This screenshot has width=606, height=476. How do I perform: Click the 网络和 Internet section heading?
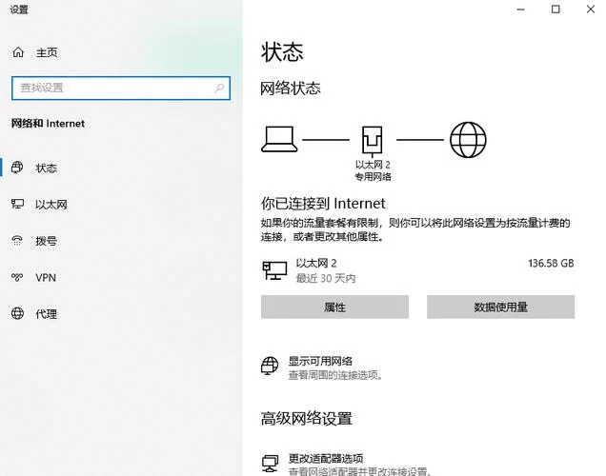[x=48, y=124]
